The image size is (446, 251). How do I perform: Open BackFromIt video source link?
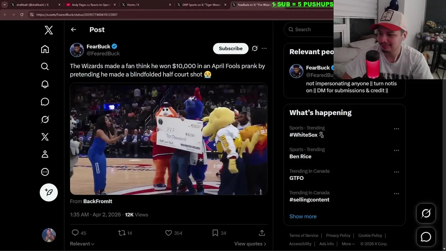[x=98, y=201]
